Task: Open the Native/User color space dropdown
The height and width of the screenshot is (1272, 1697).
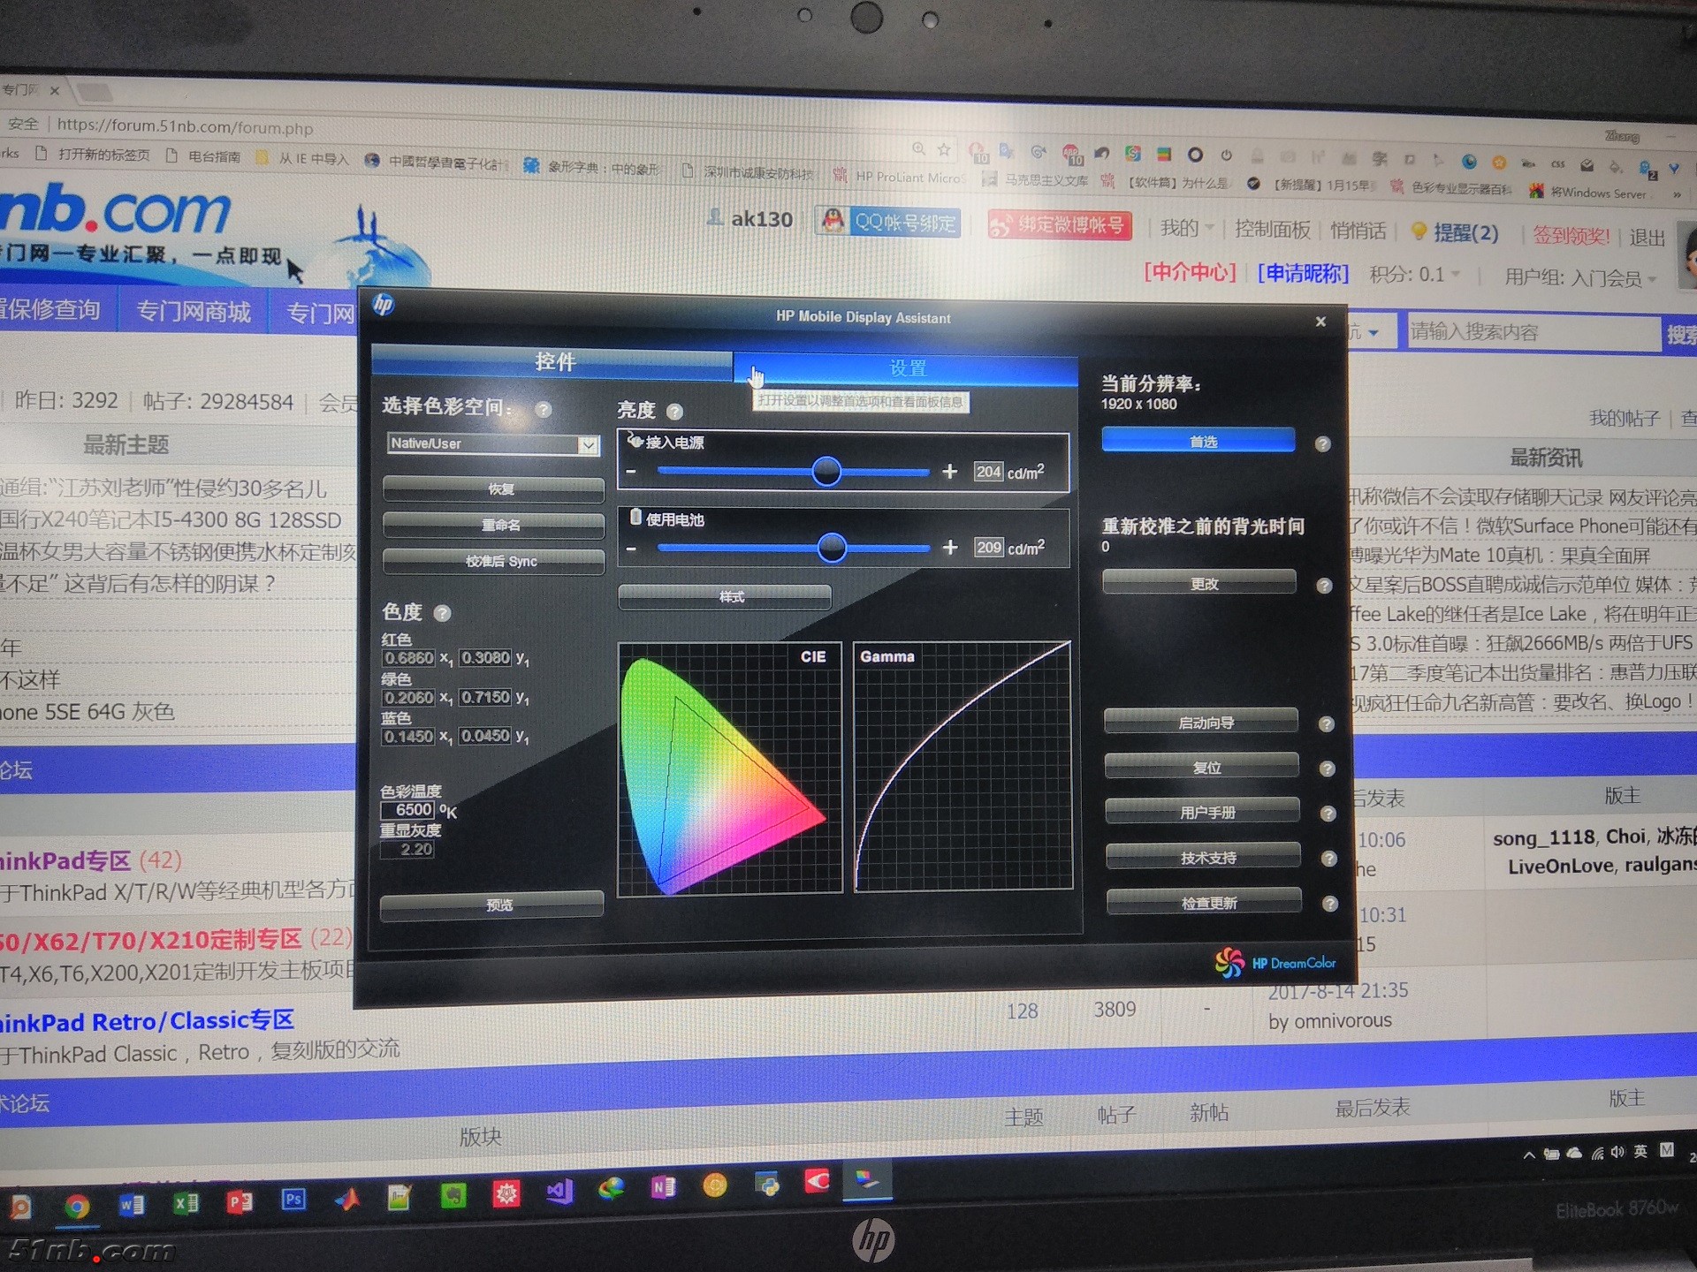Action: (x=588, y=445)
